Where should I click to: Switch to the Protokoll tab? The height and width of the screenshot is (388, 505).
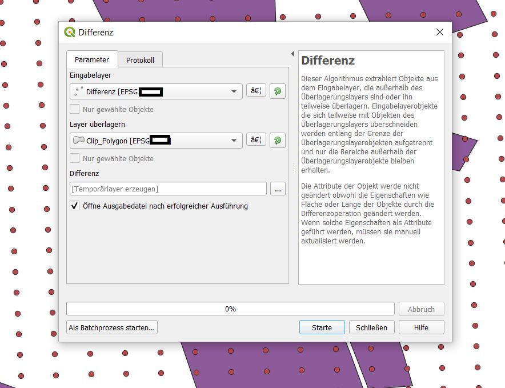(140, 60)
